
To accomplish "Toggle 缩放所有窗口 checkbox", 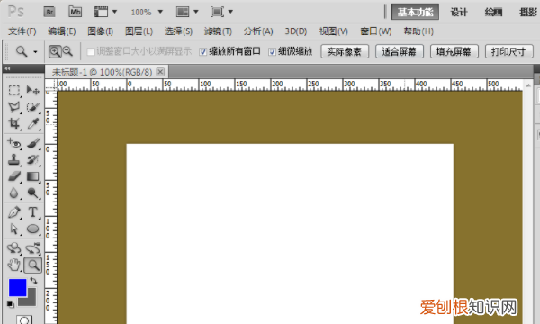I will click(x=202, y=52).
